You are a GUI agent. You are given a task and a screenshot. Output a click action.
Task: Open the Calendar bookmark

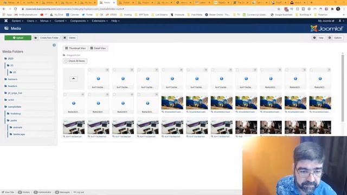pyautogui.click(x=73, y=15)
